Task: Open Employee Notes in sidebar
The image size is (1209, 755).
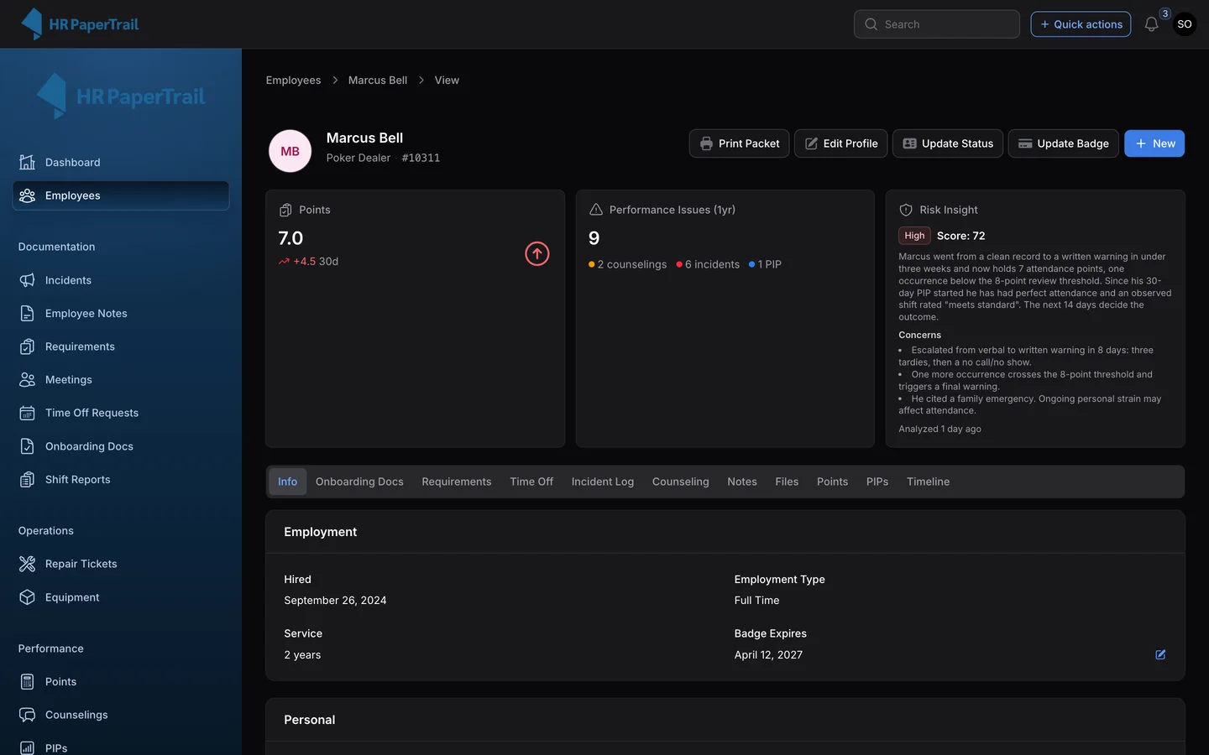Action: click(x=121, y=314)
